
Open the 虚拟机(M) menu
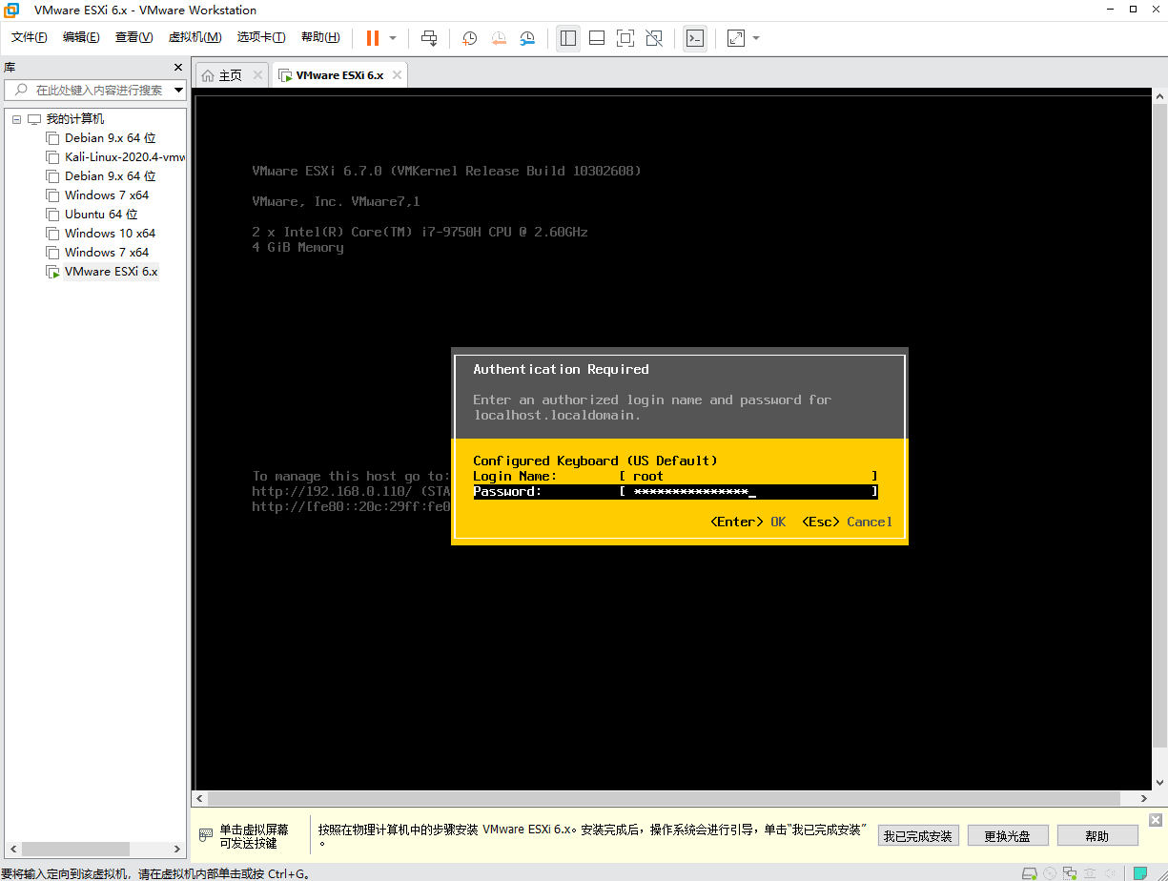coord(195,37)
